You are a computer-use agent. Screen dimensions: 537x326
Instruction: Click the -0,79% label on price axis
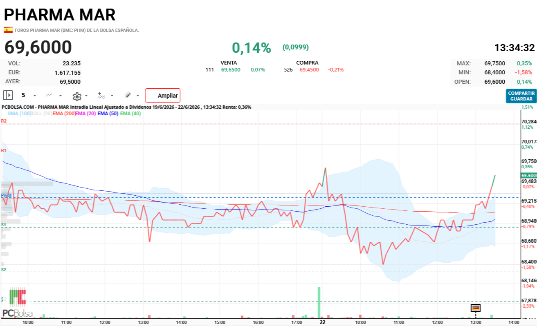coord(528,226)
